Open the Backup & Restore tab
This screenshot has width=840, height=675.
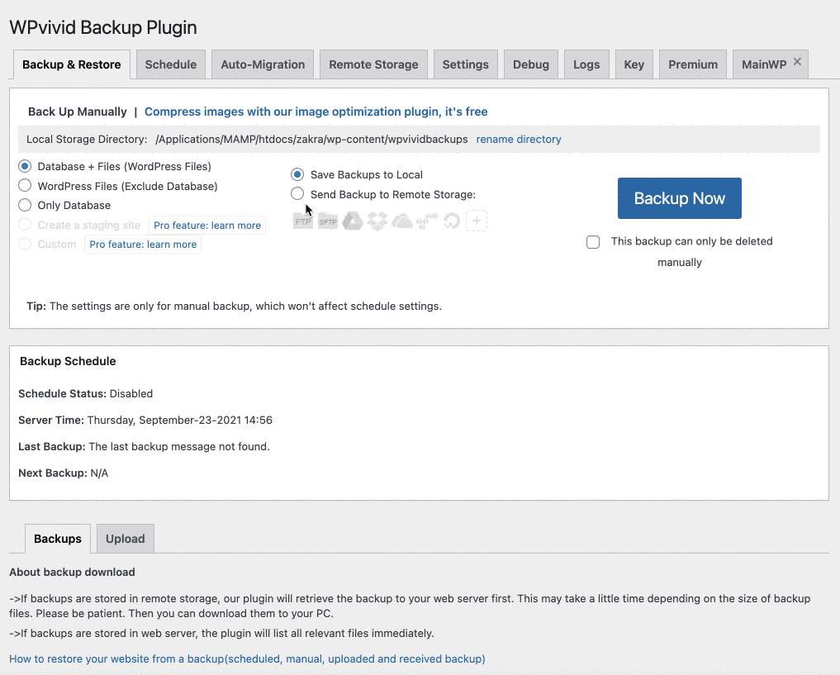(x=72, y=64)
